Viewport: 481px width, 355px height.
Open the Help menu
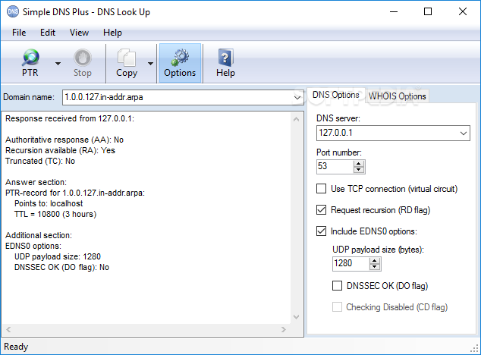pos(112,33)
